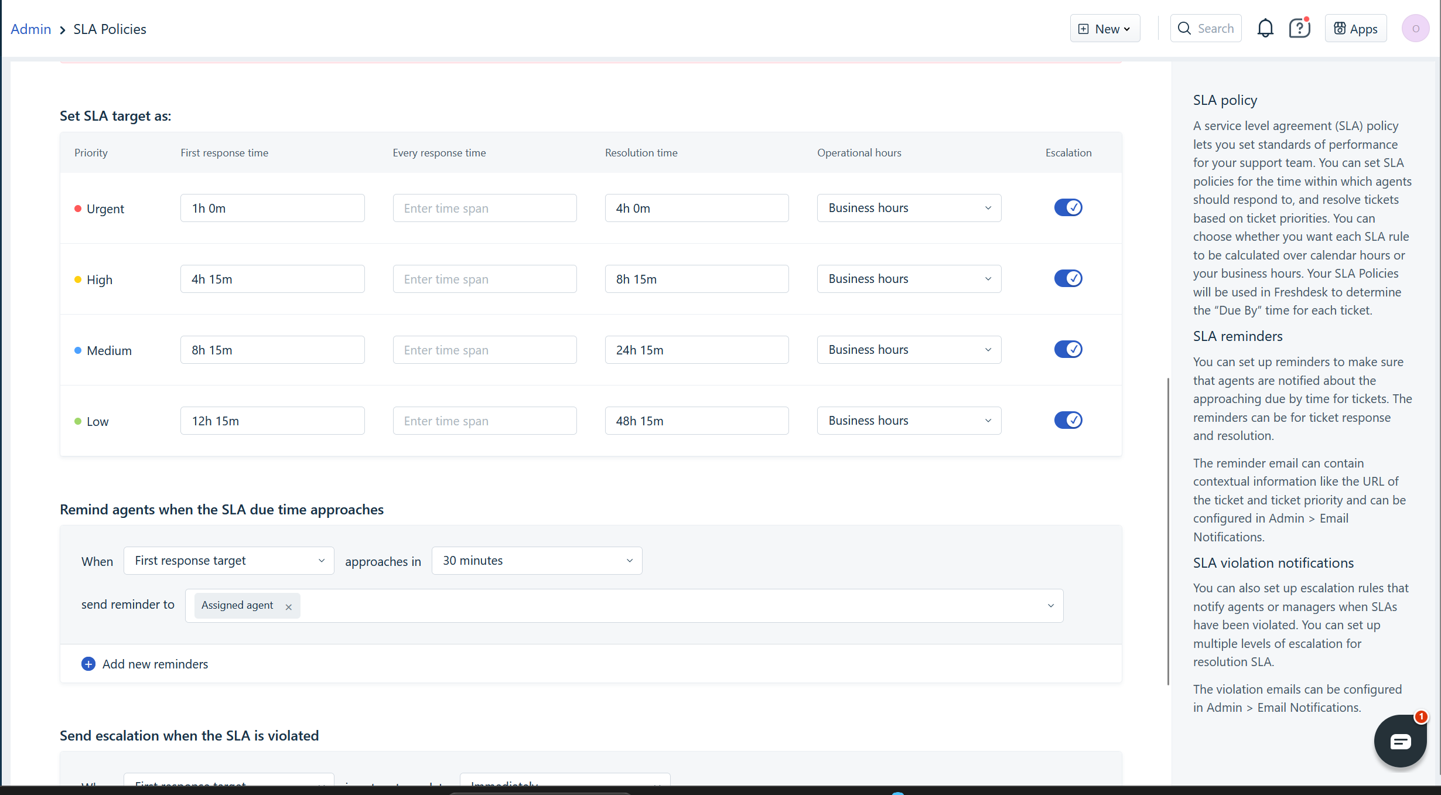The width and height of the screenshot is (1441, 795).
Task: Click Low every response time field
Action: [x=484, y=421]
